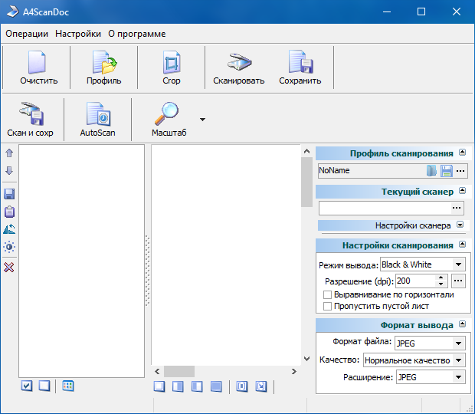
Task: Open the Операции menu
Action: tap(27, 34)
